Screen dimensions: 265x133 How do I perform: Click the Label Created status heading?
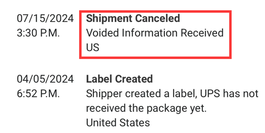(119, 79)
